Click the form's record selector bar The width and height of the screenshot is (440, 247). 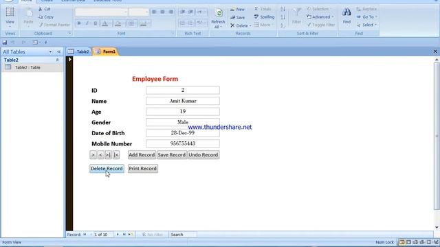tap(69, 143)
